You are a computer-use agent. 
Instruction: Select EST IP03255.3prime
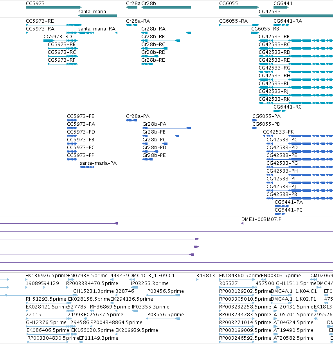tap(150, 283)
